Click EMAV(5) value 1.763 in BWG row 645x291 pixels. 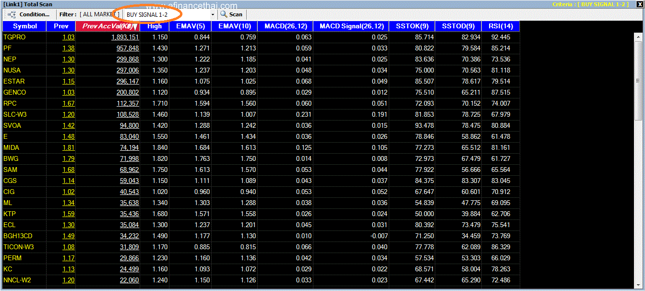tap(202, 158)
